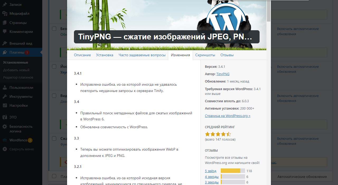Tick the checkbox for the row starting with Йос
The image size is (338, 185).
point(54,67)
